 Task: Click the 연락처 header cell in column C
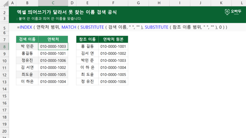pos(53,39)
